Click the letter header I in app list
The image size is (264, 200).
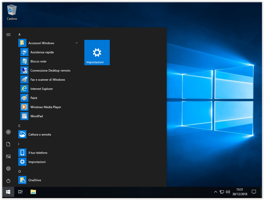(19, 144)
